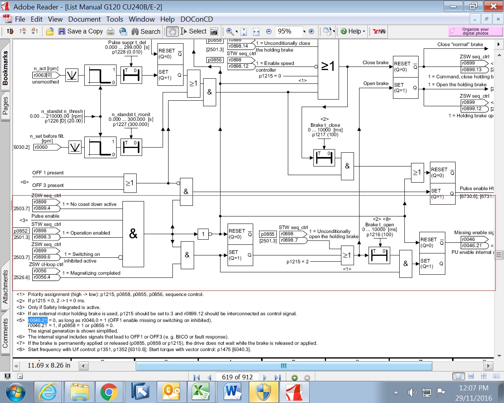Click the Save a Copy button
This screenshot has height=403, width=504.
tap(81, 31)
